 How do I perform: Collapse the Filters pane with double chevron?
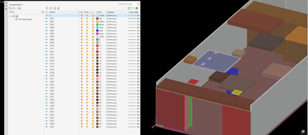click(42, 12)
